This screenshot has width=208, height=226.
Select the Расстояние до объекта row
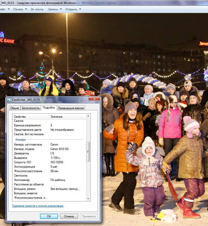coord(49,184)
